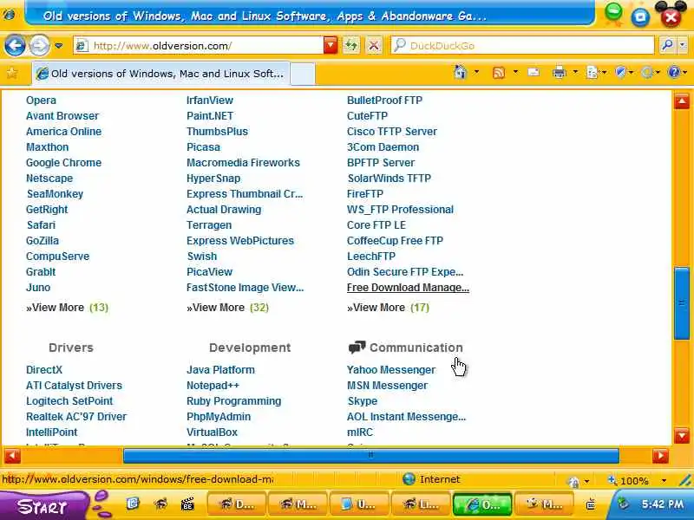Switch to the 'Li...' taskbar window
This screenshot has height=520, width=694.
[421, 504]
